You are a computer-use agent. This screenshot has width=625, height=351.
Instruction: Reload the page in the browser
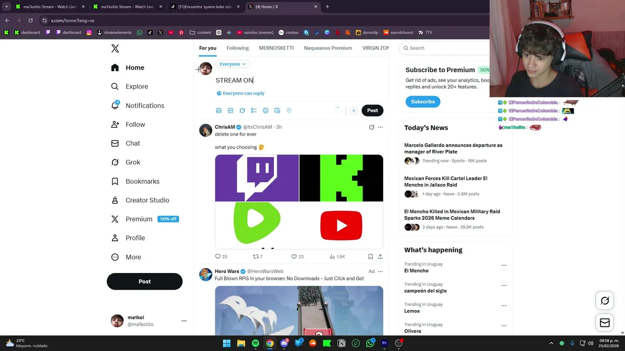[x=30, y=20]
